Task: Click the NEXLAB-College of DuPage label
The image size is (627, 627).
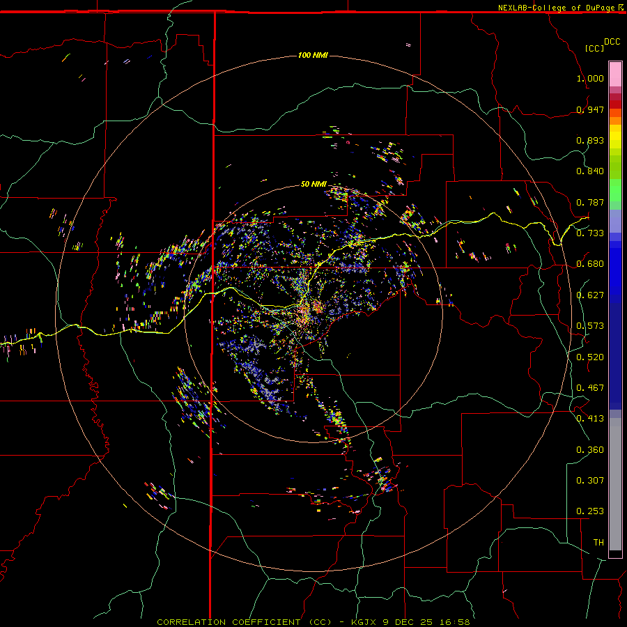Action: click(557, 8)
